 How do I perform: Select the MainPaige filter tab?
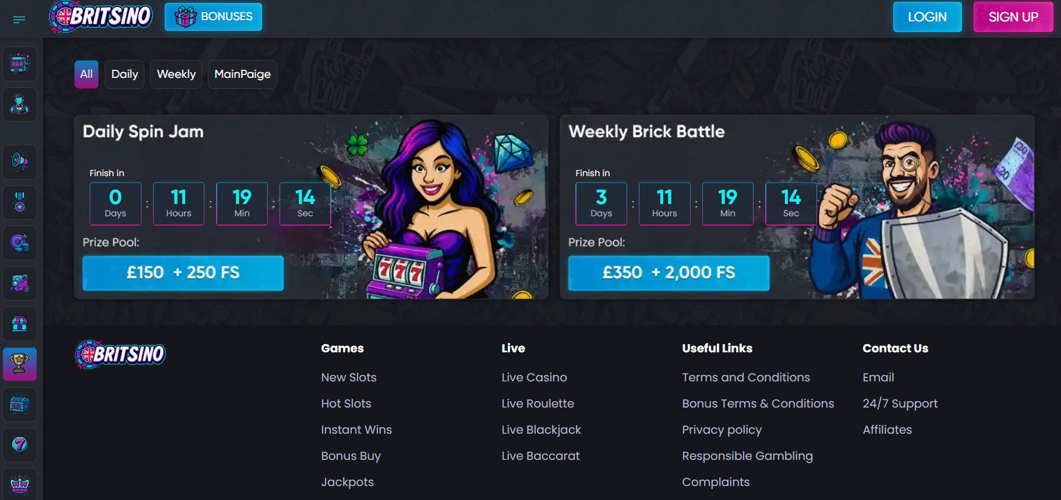tap(242, 74)
